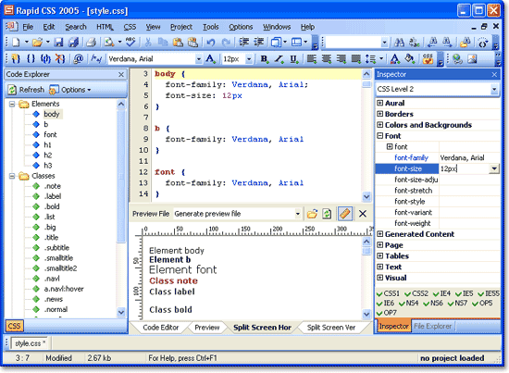Open a file using the folder icon
The width and height of the screenshot is (509, 373).
(37, 43)
